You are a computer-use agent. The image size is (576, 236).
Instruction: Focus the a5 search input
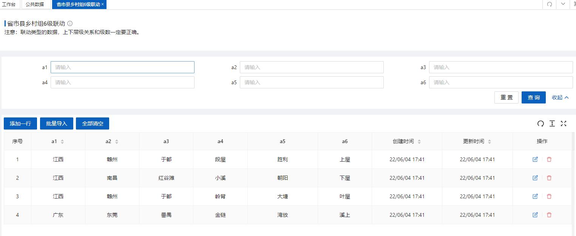point(312,82)
